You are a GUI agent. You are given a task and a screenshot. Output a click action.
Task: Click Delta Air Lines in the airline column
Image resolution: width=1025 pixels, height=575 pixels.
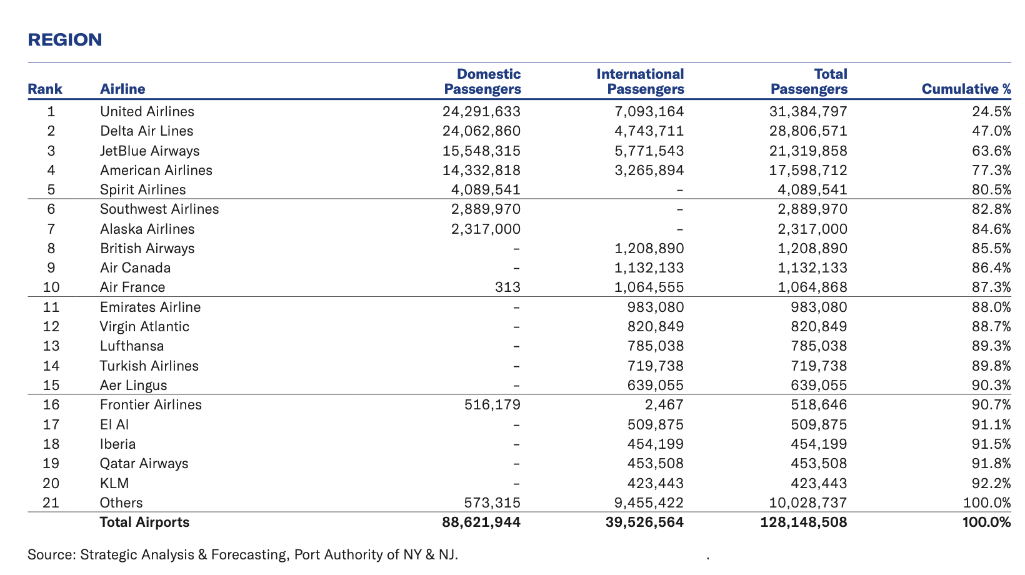click(147, 131)
